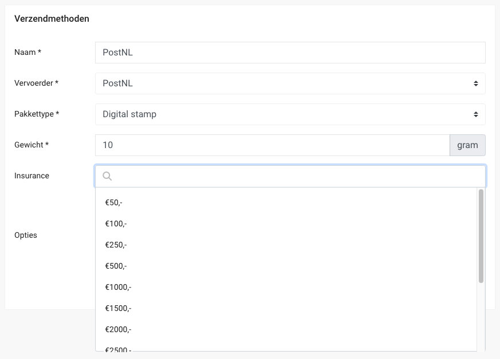Click into the Gewicht weight field

coord(272,145)
